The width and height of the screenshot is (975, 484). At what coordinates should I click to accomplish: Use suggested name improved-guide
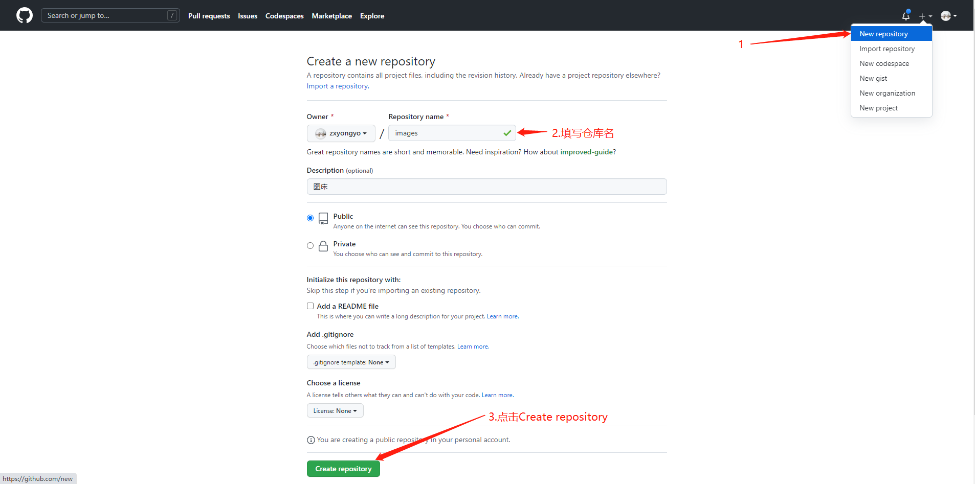tap(587, 152)
